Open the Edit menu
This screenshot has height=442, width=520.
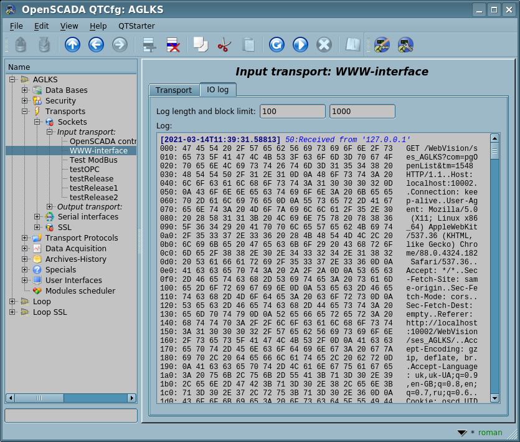(x=42, y=26)
